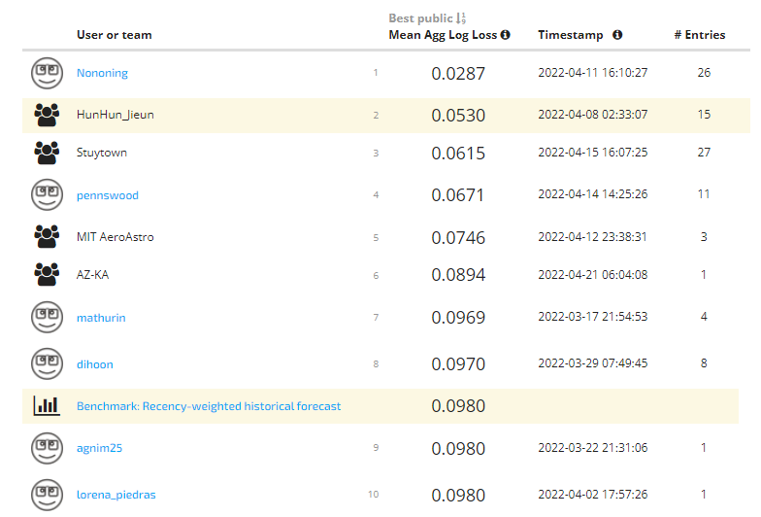Image resolution: width=761 pixels, height=517 pixels.
Task: Click the Timestamp column header
Action: 571,35
